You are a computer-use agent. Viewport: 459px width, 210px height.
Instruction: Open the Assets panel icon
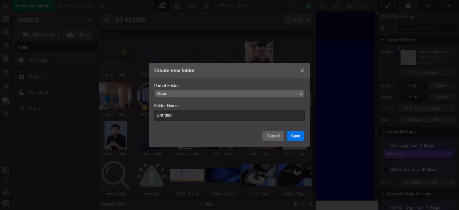pyautogui.click(x=6, y=100)
